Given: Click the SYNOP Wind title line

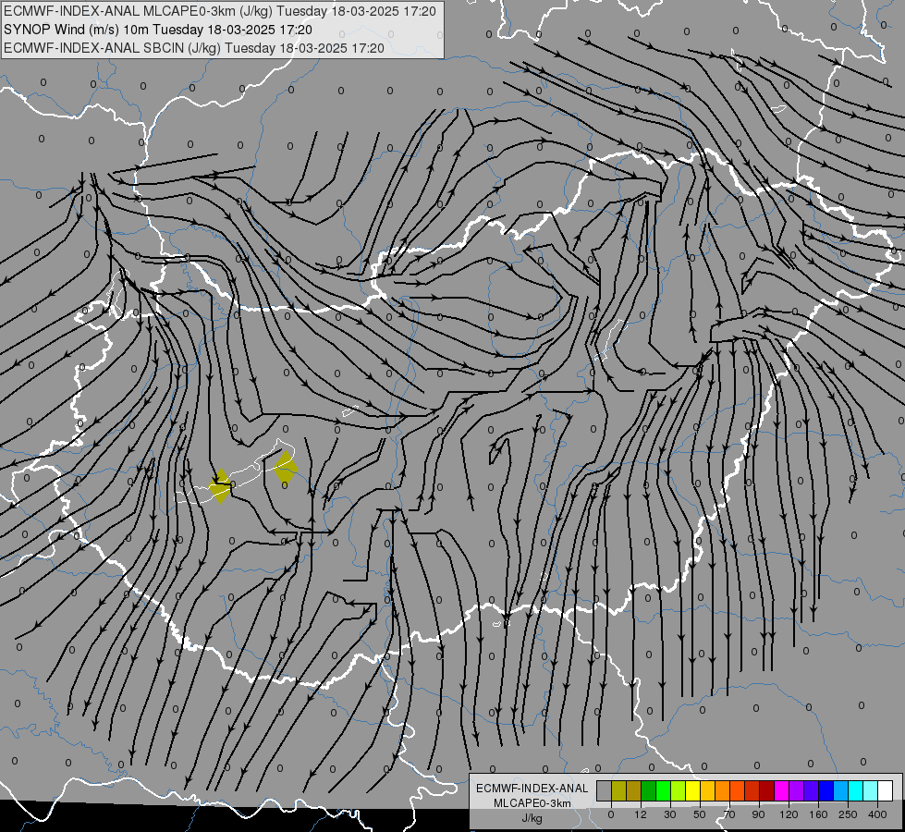Looking at the screenshot, I should (x=157, y=30).
